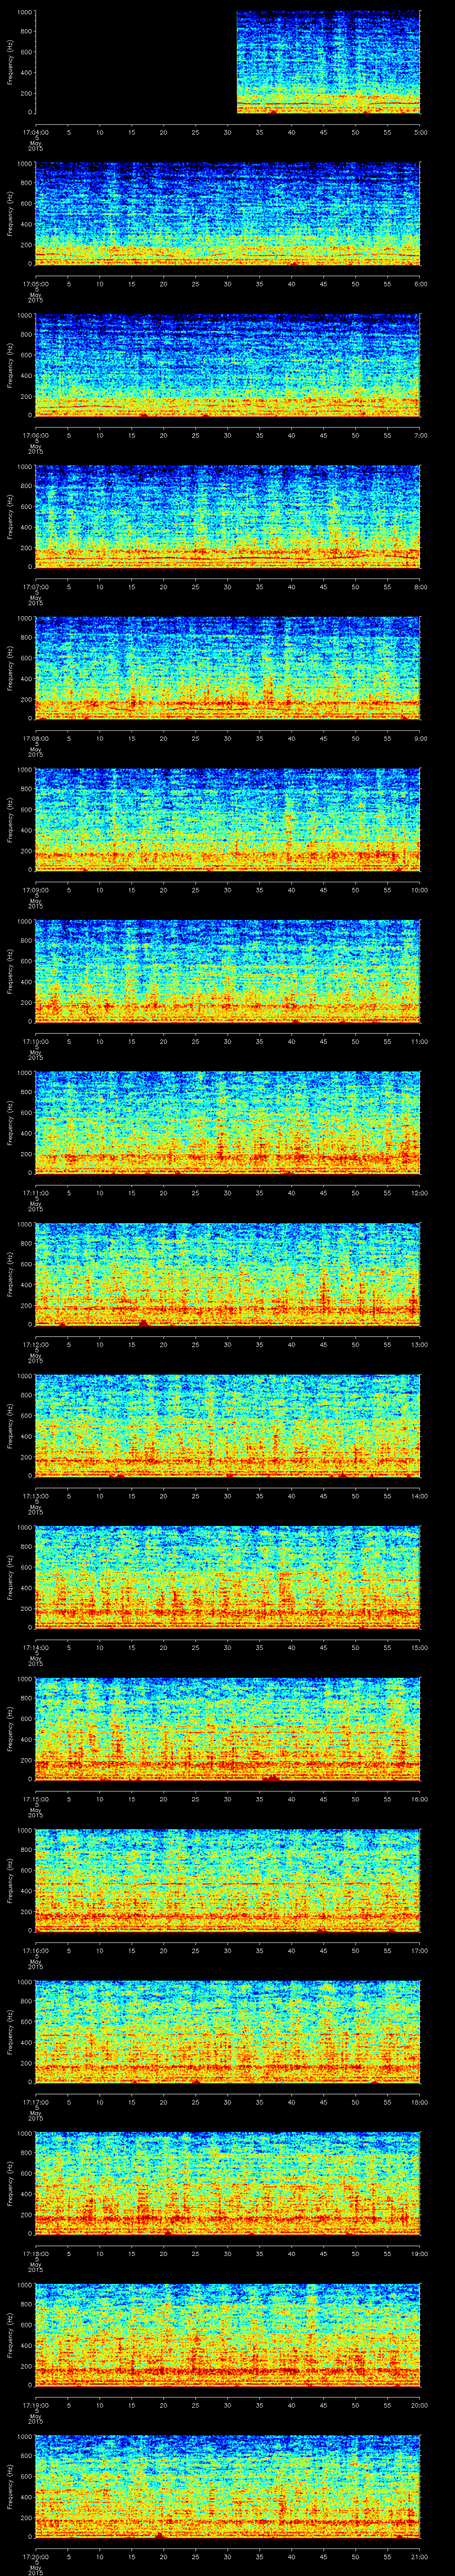Image resolution: width=455 pixels, height=2576 pixels.
Task: Select the spectrogram beginning at 17:13:00
Action: [x=228, y=1426]
